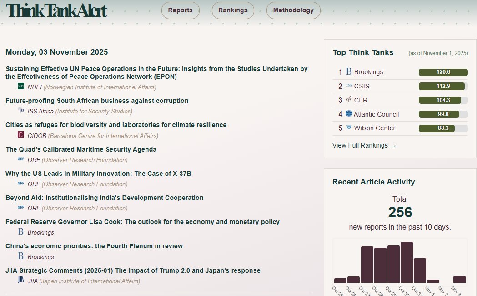Image resolution: width=477 pixels, height=296 pixels.
Task: Click the Top Think Tanks heading
Action: click(x=363, y=53)
